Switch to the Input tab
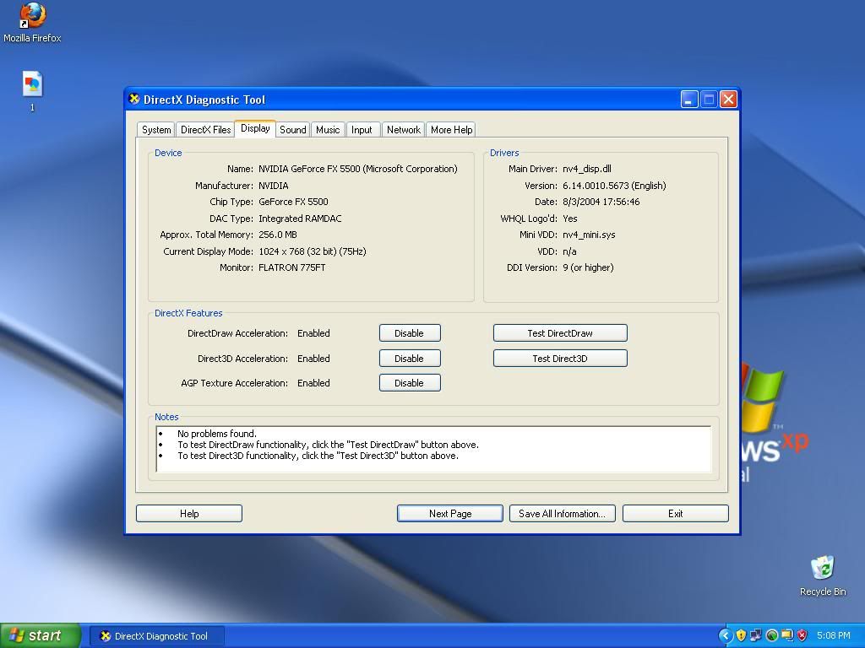865x648 pixels. tap(362, 129)
